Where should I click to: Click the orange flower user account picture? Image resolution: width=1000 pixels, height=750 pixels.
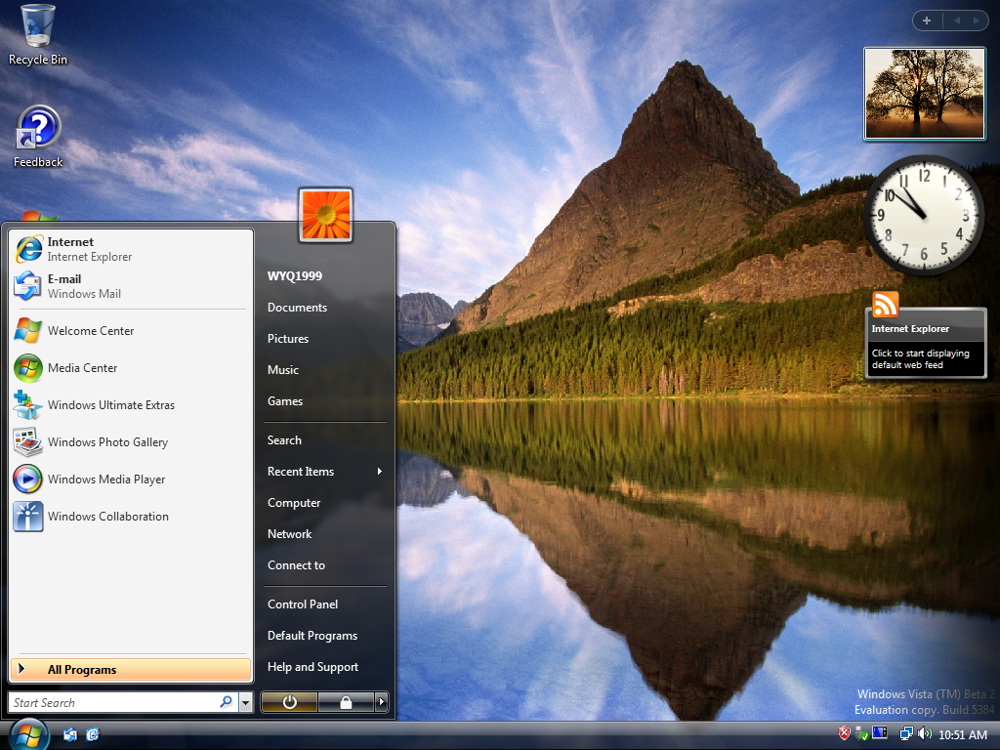pos(326,215)
